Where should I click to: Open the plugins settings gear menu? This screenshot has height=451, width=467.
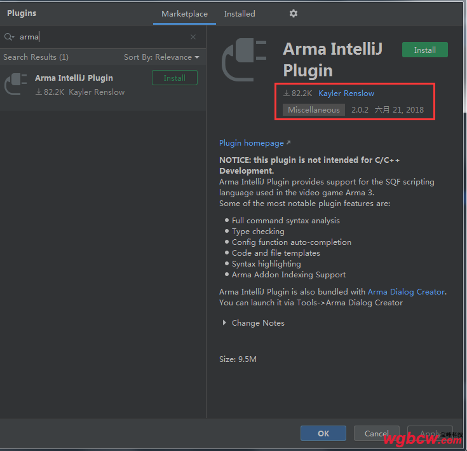coord(294,13)
